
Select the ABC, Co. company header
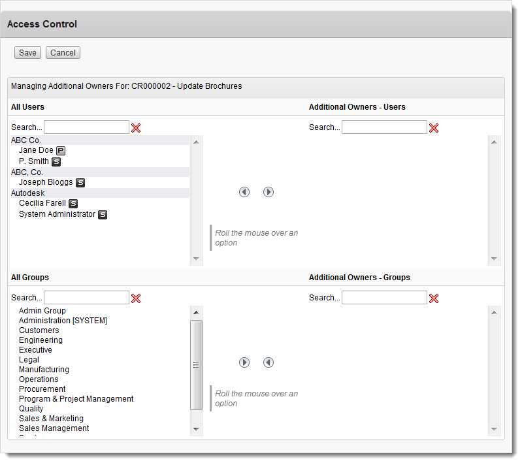click(x=100, y=172)
